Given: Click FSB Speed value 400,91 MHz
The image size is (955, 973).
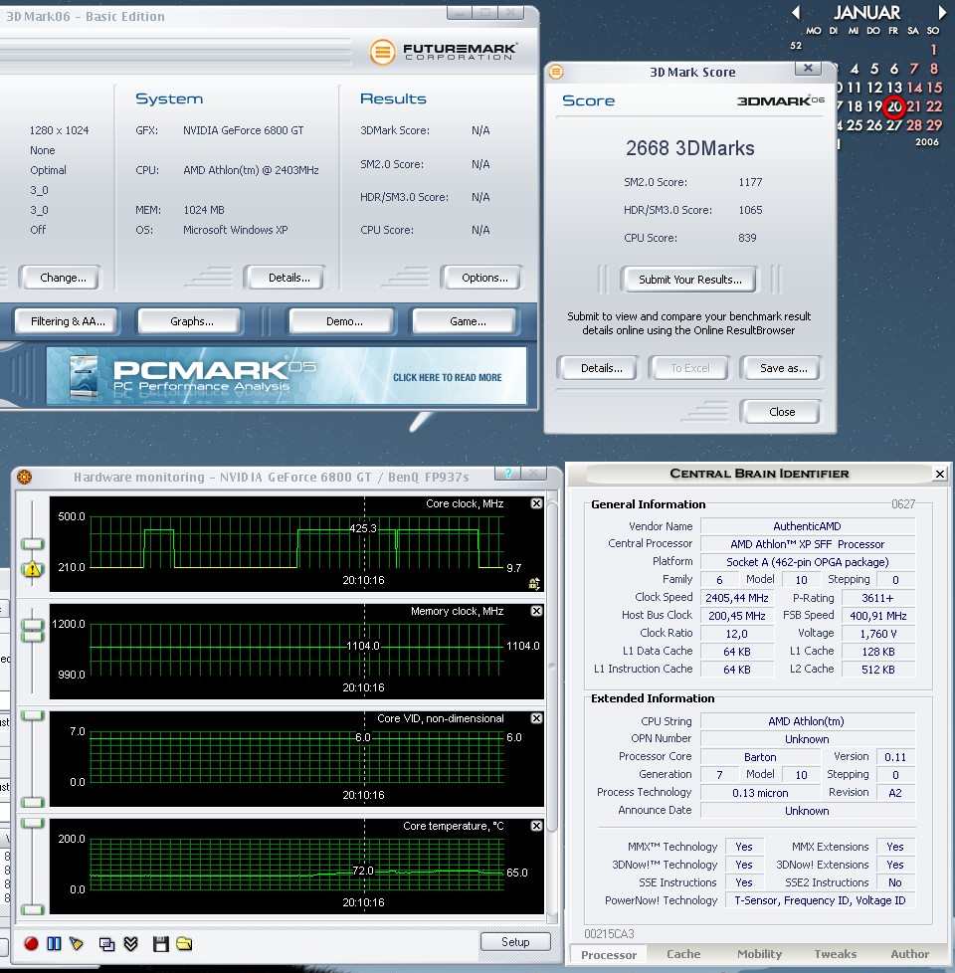Looking at the screenshot, I should [x=877, y=616].
